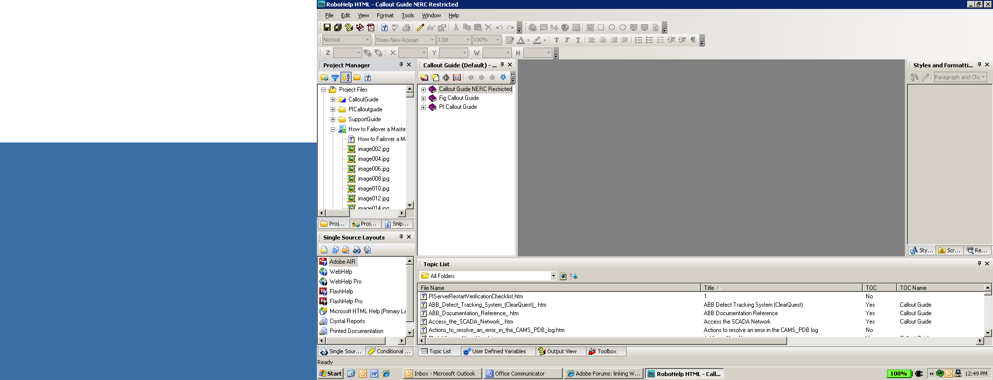Screen dimensions: 993x380
Task: Select image008.jpg in Project Files
Action: [373, 179]
